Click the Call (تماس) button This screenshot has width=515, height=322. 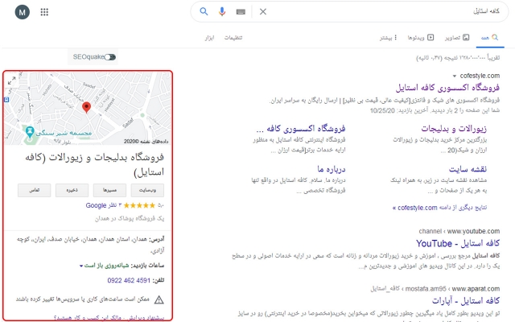[34, 190]
